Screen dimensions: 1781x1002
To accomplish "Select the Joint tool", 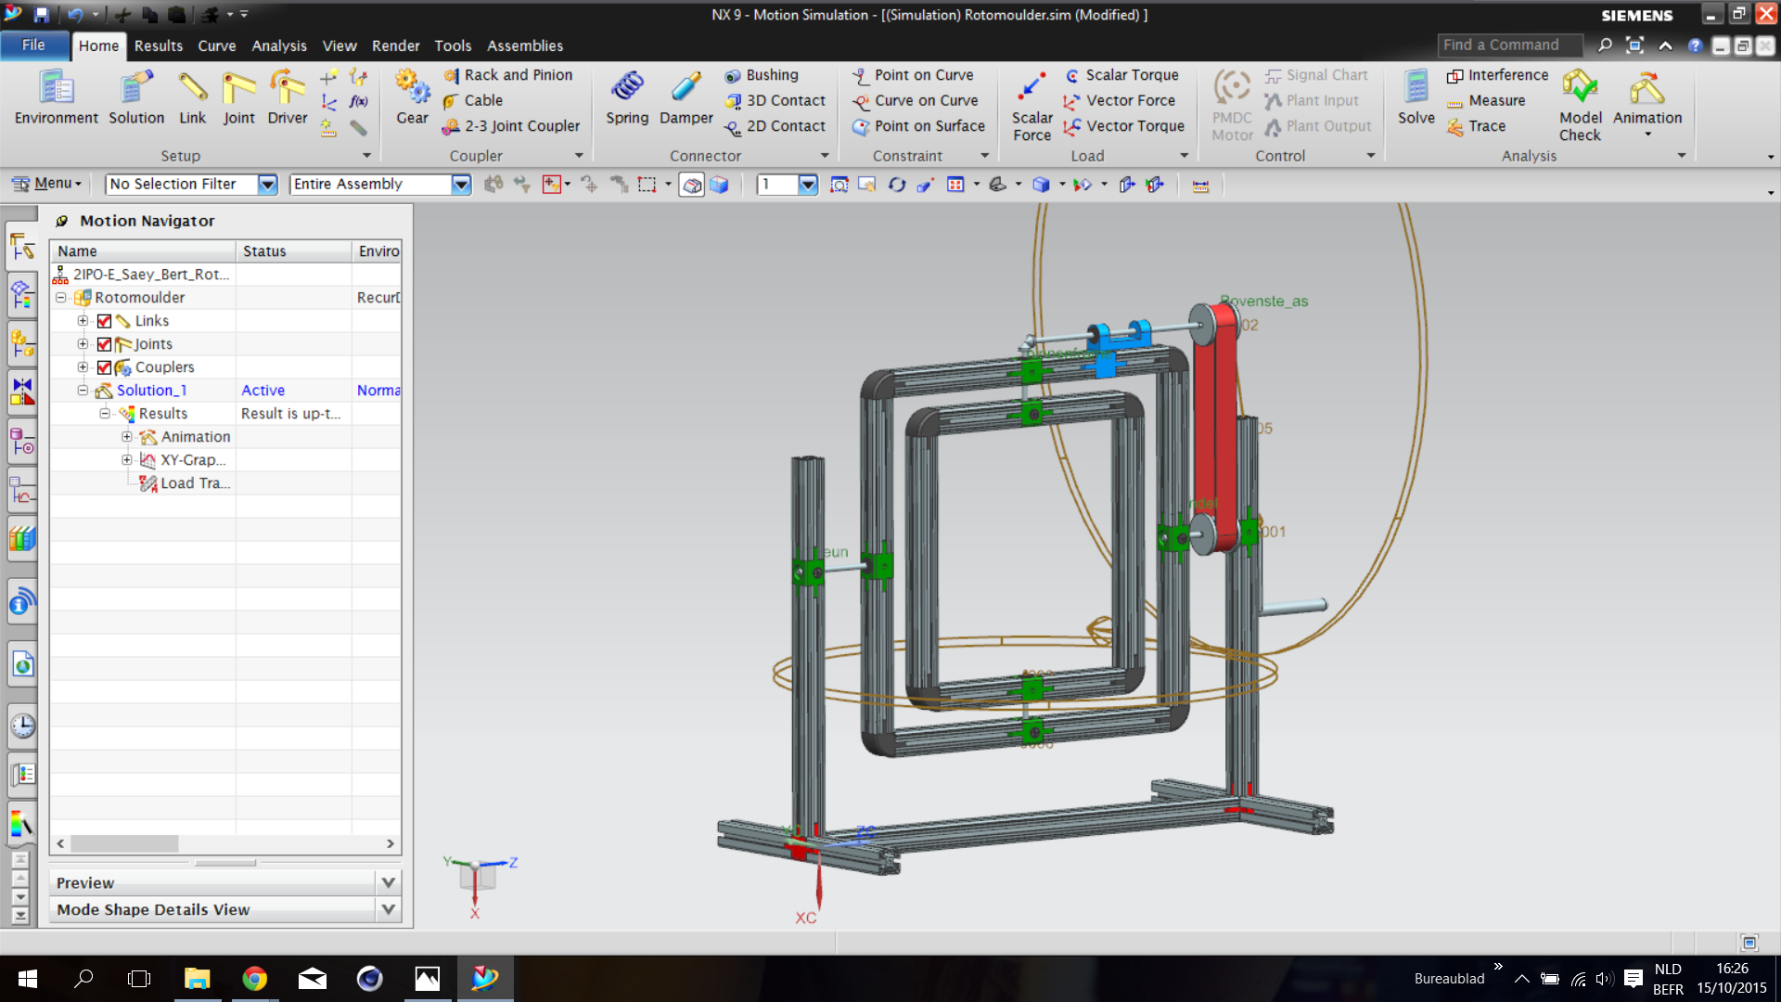I will point(238,98).
